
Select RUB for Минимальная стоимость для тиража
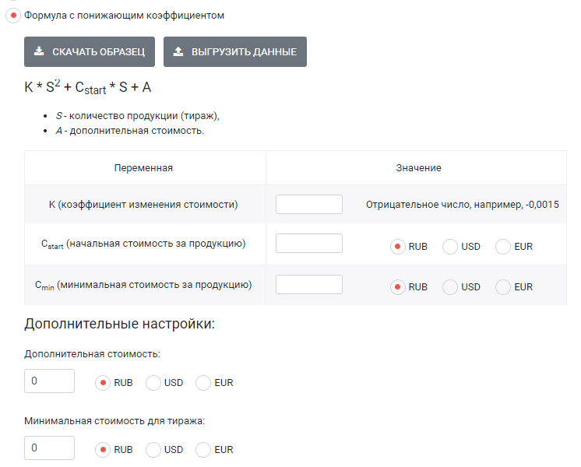tap(103, 450)
